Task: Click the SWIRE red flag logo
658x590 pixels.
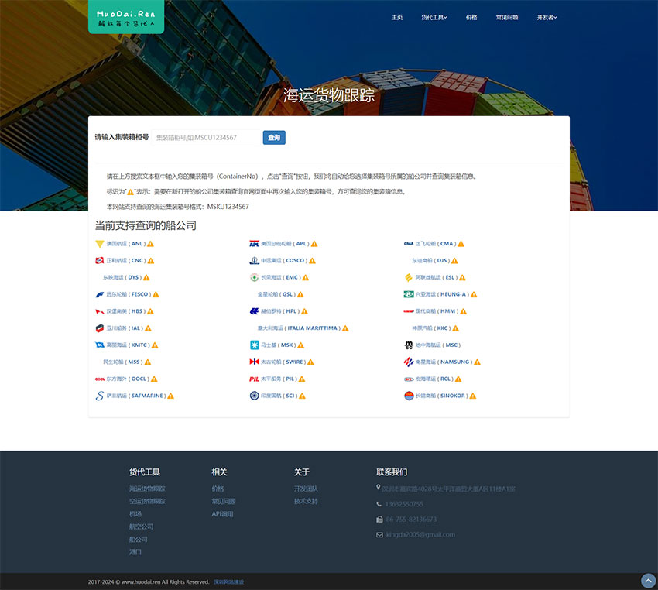Action: pyautogui.click(x=255, y=362)
